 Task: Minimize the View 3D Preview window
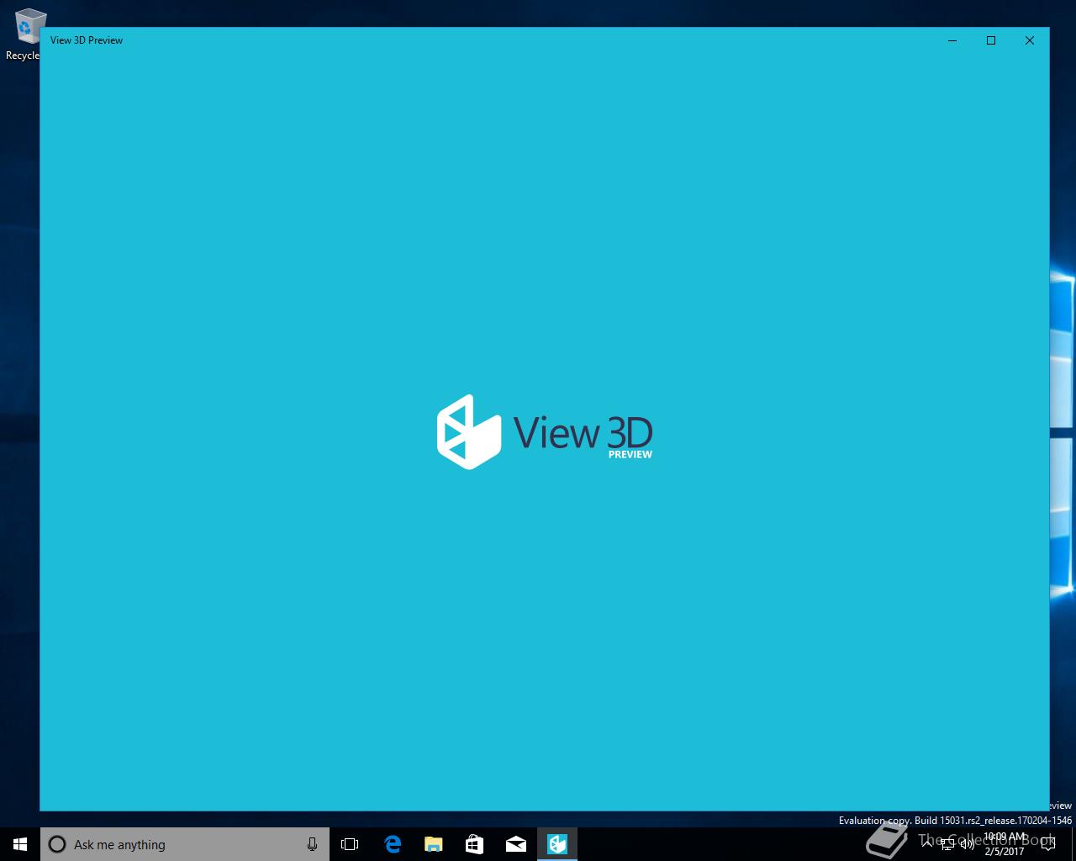point(952,40)
